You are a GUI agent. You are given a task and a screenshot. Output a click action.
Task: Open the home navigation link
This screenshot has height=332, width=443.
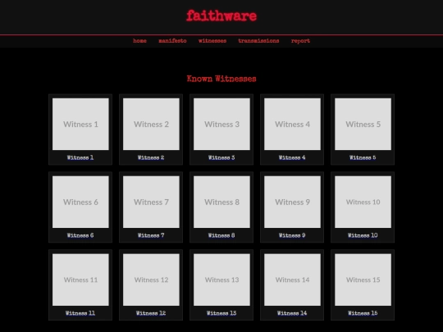(x=139, y=41)
